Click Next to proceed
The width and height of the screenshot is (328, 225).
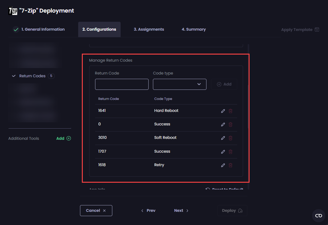point(181,210)
